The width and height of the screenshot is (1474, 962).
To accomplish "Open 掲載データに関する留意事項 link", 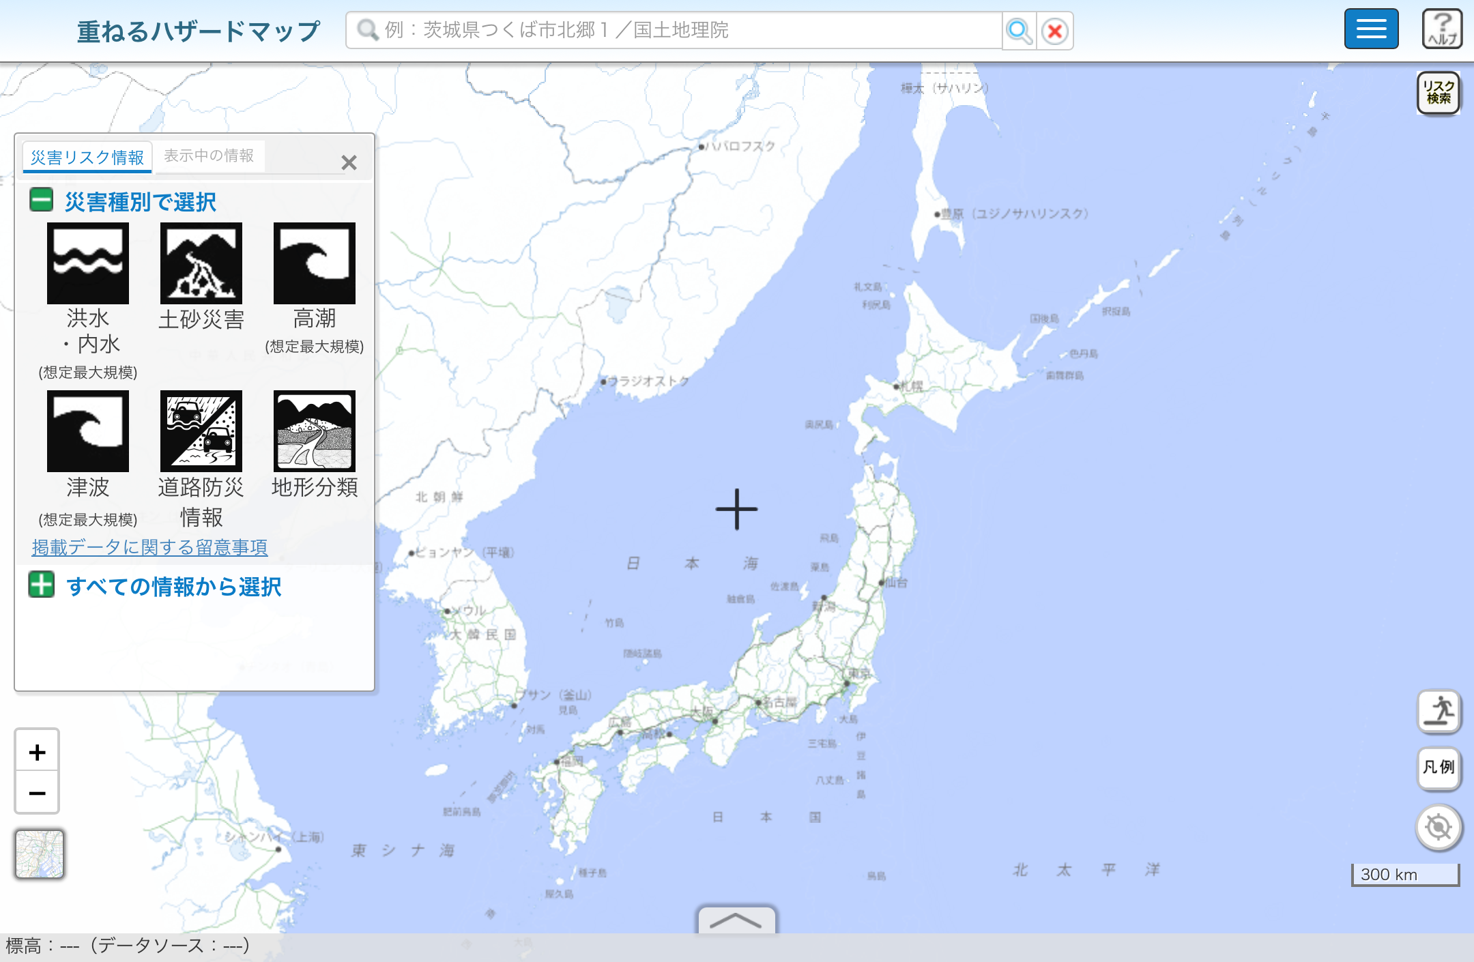I will coord(149,547).
